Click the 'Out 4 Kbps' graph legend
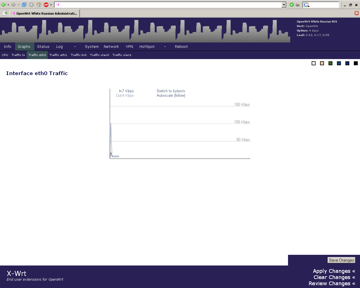This screenshot has width=360, height=288. click(x=125, y=96)
